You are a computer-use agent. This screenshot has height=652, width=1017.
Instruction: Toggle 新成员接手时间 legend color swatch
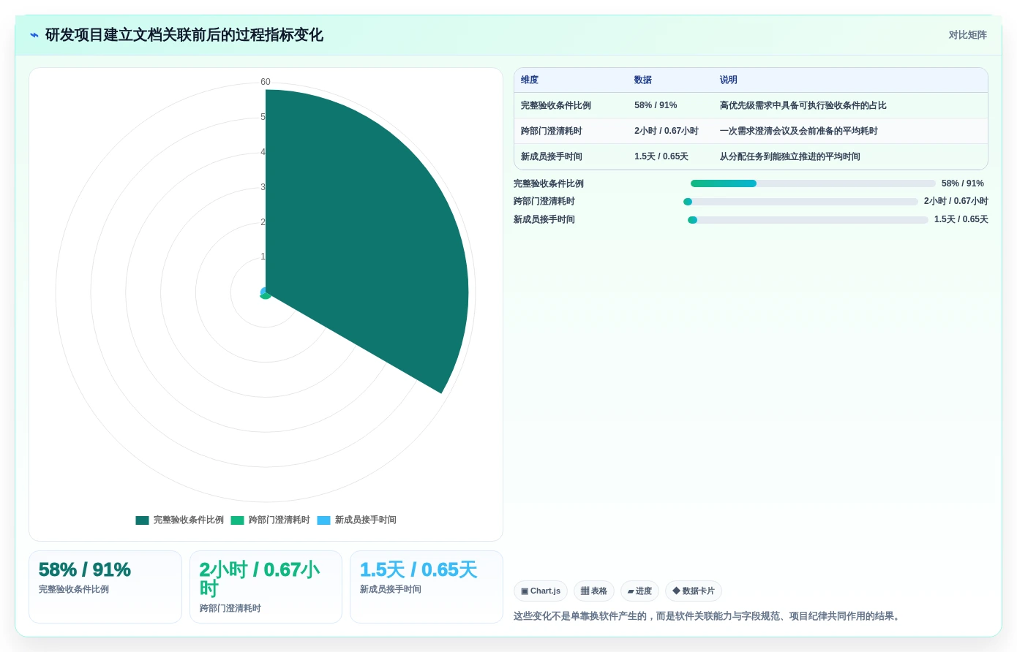tap(323, 520)
